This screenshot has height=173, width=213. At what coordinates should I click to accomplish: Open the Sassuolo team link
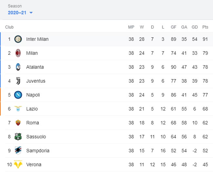click(x=36, y=137)
